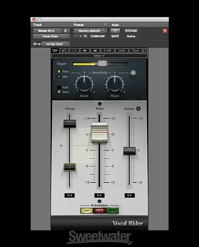Click the Range value field 13.2
This screenshot has width=199, height=247.
click(70, 195)
